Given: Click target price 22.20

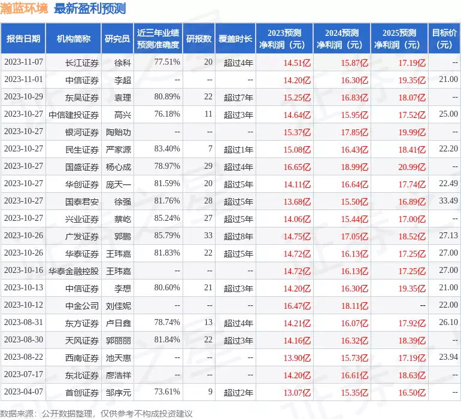Looking at the screenshot, I should pos(448,149).
